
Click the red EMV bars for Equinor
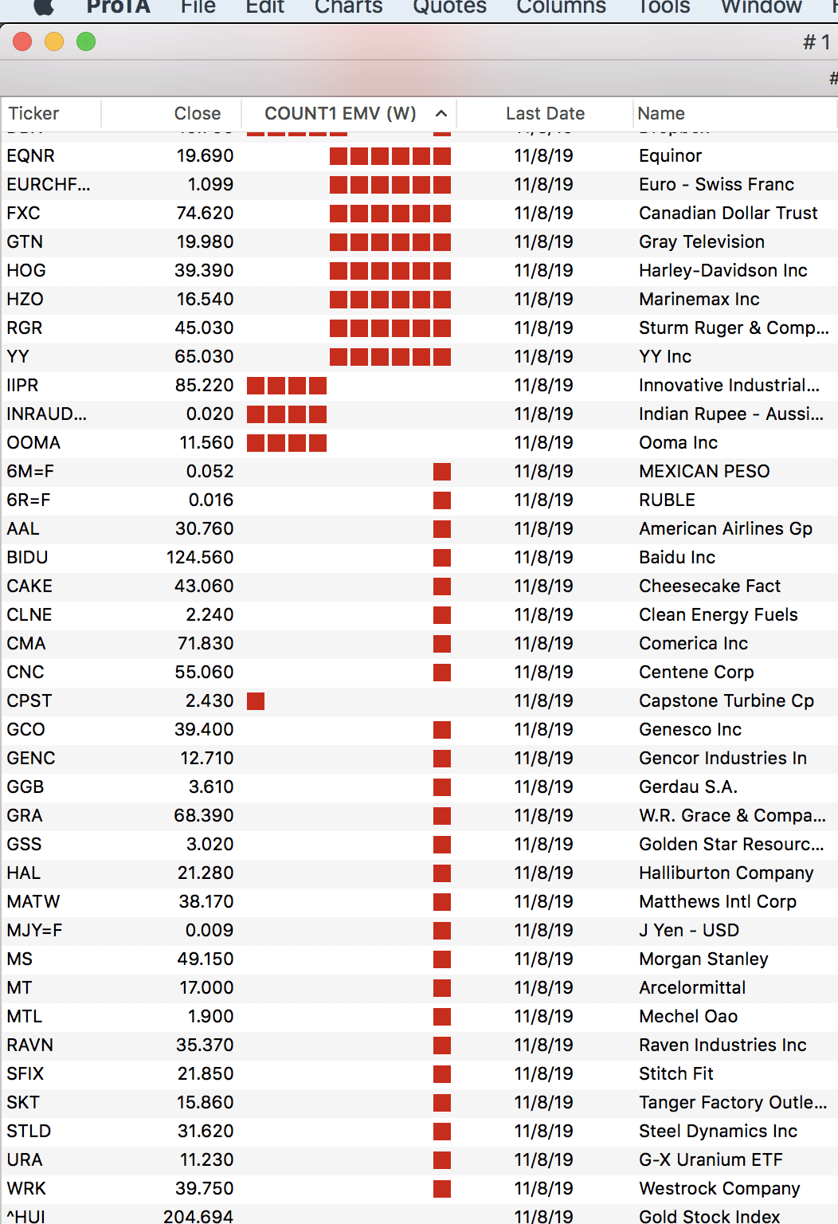tap(390, 156)
